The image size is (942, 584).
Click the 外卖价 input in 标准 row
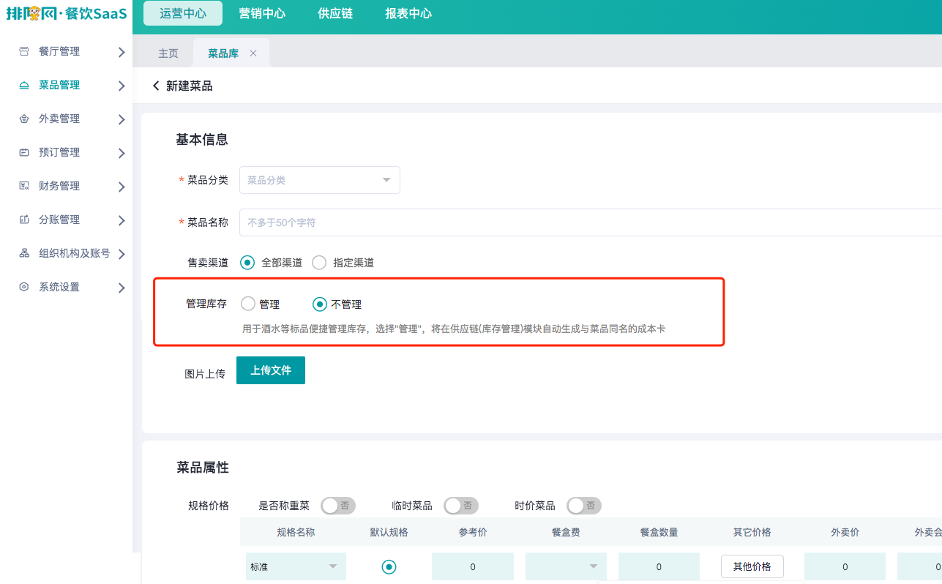(845, 566)
